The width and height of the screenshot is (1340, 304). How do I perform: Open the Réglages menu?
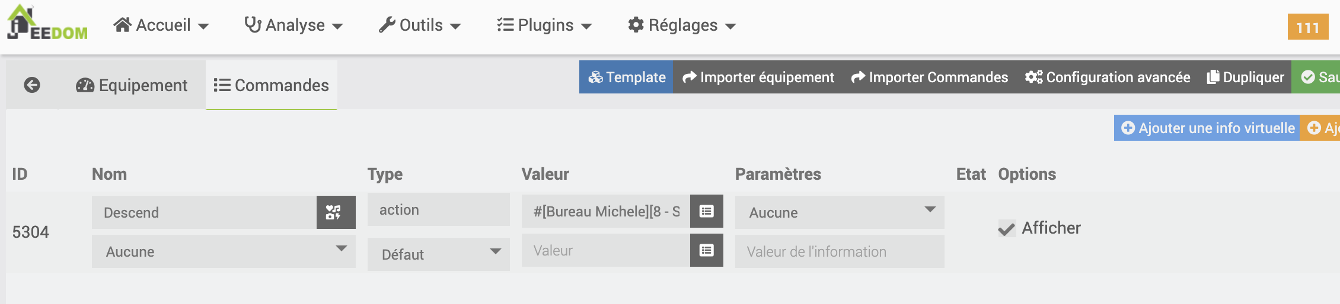(x=682, y=25)
